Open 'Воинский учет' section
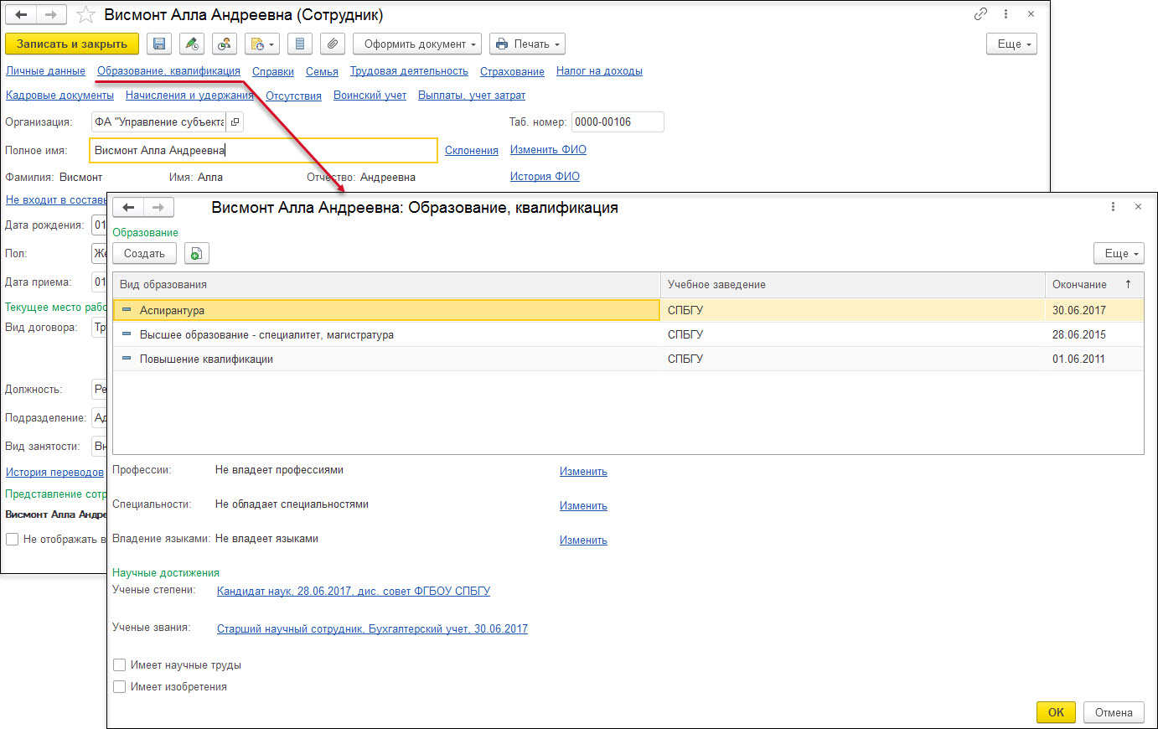Image resolution: width=1158 pixels, height=729 pixels. pos(370,96)
